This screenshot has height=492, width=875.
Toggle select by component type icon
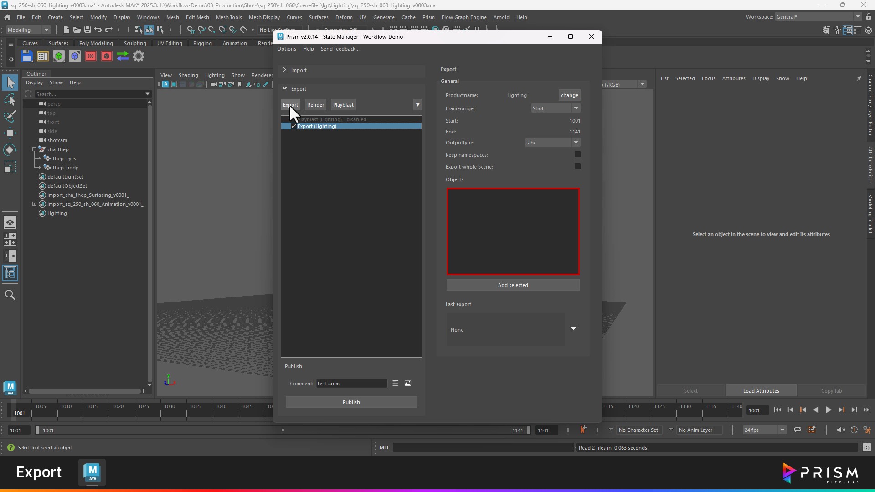click(x=160, y=30)
